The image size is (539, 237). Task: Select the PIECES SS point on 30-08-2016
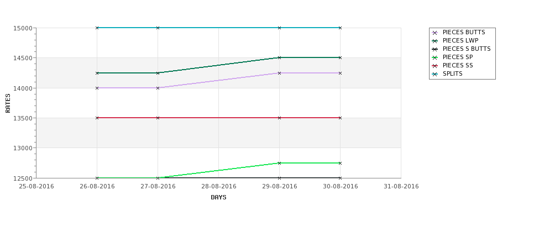coord(341,118)
